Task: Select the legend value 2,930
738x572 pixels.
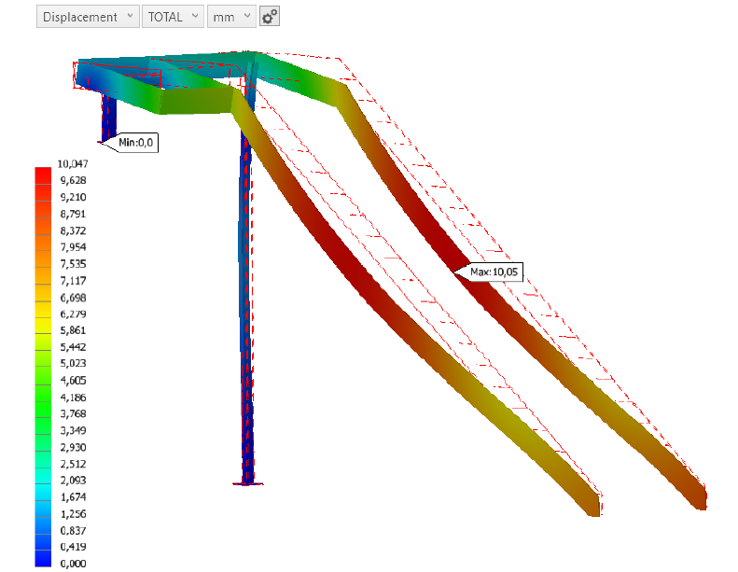Action: [x=73, y=447]
